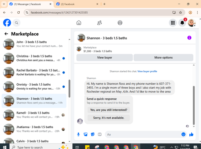Click the listing thumbnail in Shannon chat header

pos(81,38)
